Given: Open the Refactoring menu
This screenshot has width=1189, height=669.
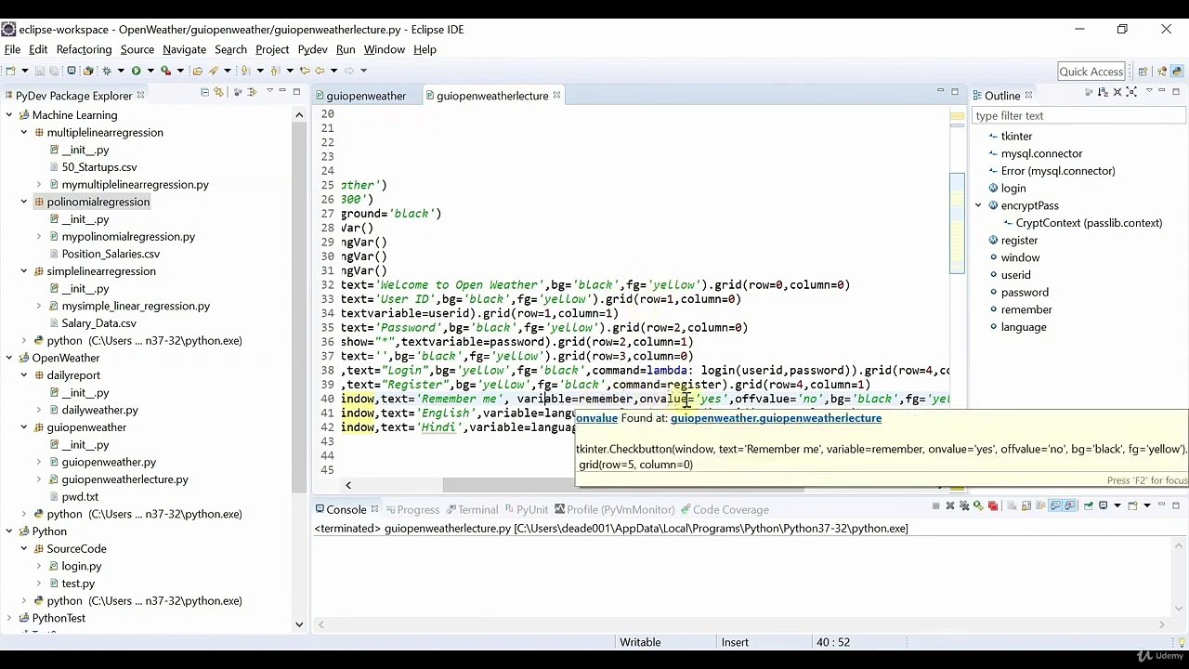Looking at the screenshot, I should (x=84, y=49).
